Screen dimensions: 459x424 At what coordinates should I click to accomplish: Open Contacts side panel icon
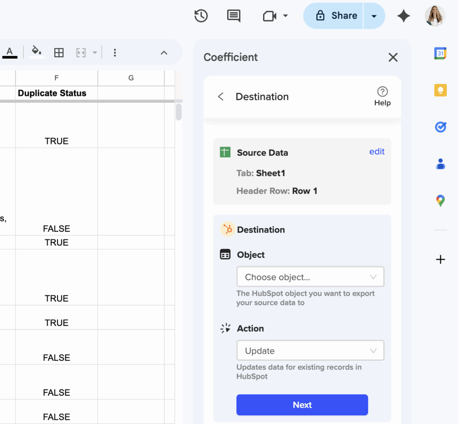coord(440,164)
